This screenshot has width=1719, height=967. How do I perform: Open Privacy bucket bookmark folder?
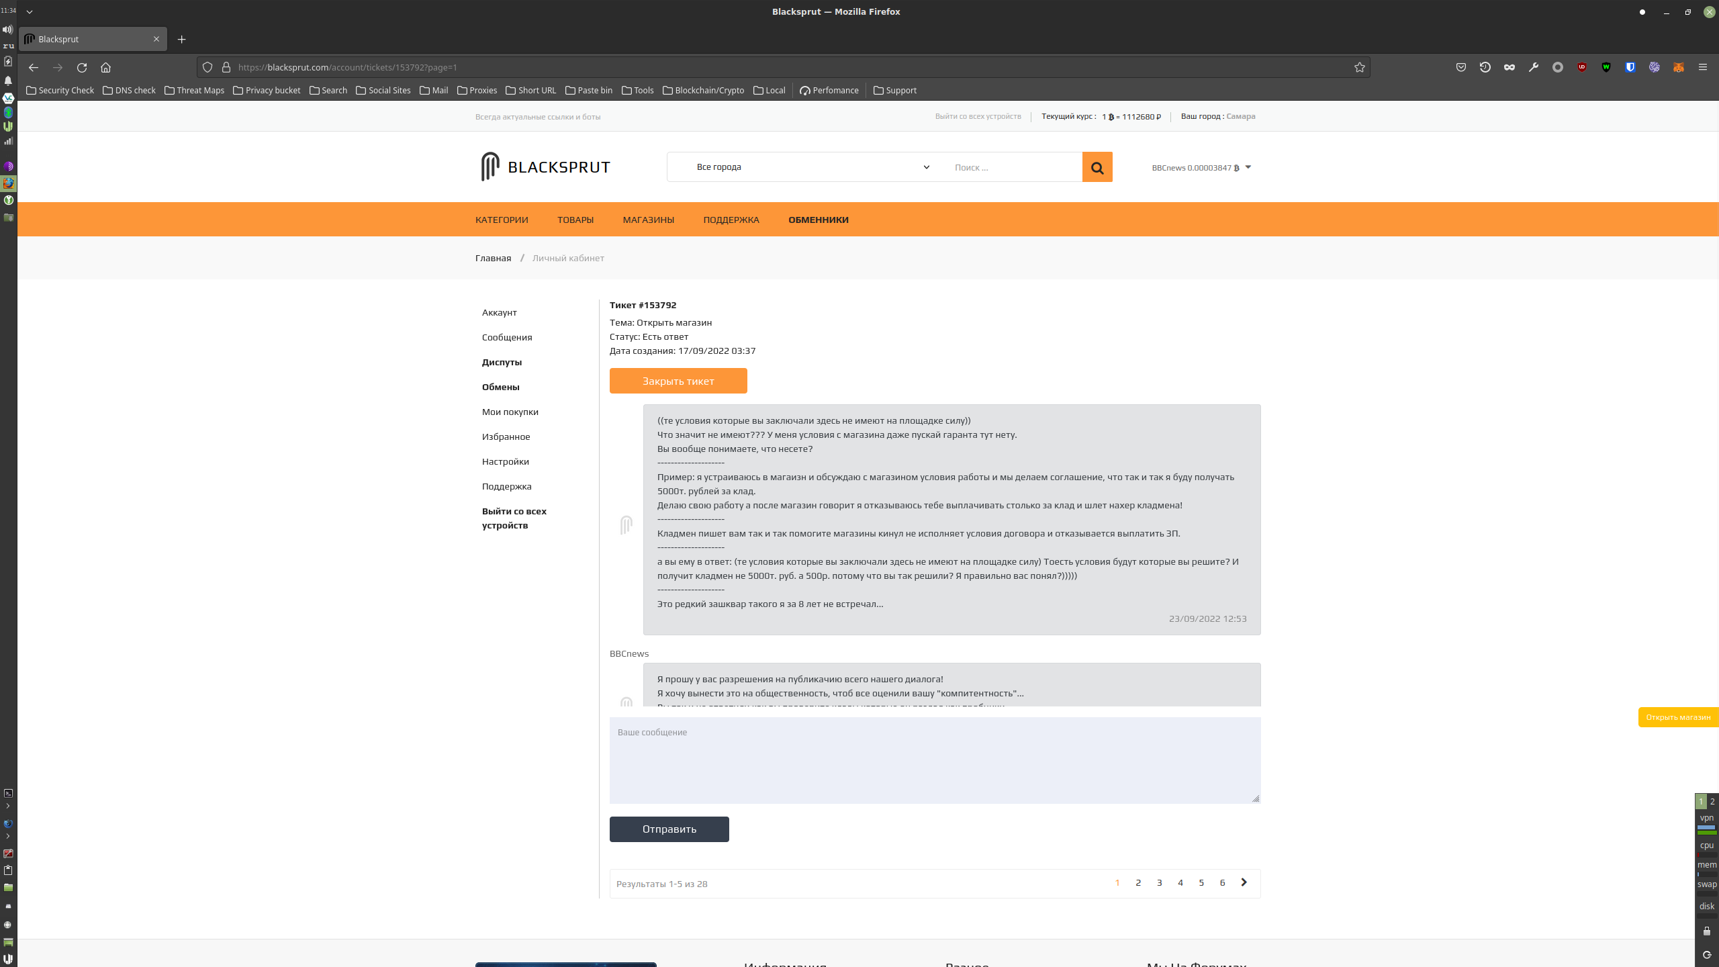(x=267, y=90)
